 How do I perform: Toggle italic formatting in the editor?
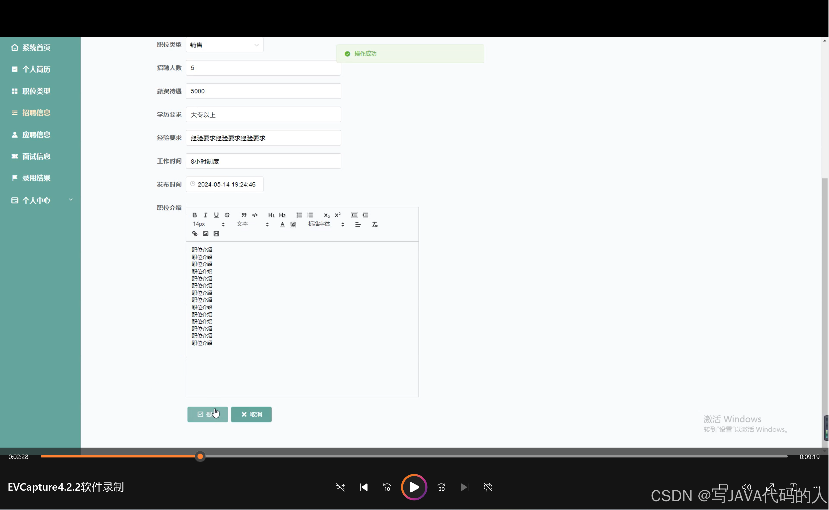pos(205,215)
